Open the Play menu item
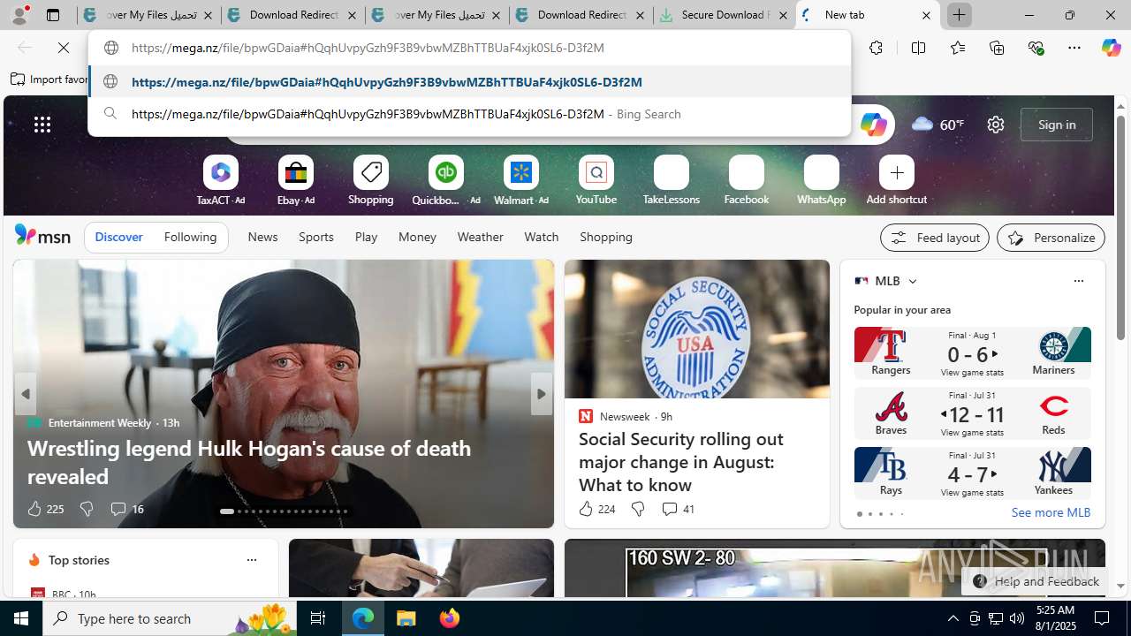This screenshot has height=636, width=1131. (366, 237)
